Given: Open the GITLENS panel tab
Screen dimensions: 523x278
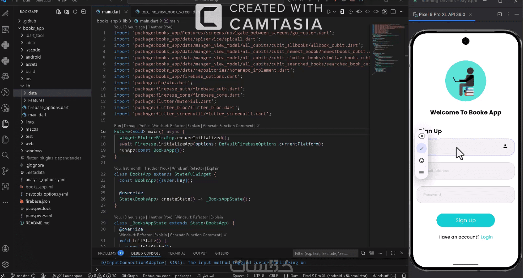Looking at the screenshot, I should 222,253.
